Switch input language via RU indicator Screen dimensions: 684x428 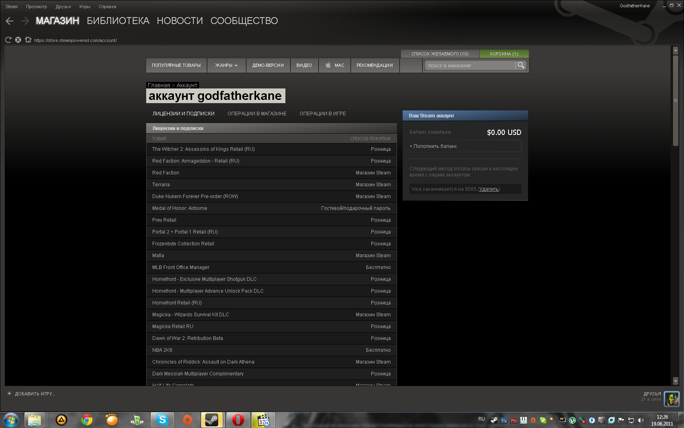482,419
